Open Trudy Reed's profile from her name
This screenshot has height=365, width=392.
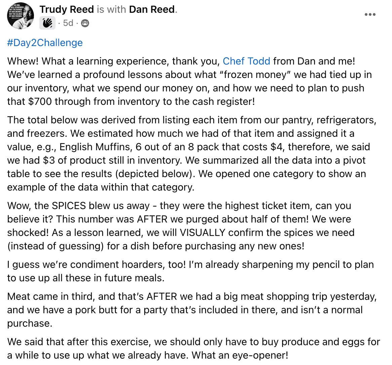67,9
